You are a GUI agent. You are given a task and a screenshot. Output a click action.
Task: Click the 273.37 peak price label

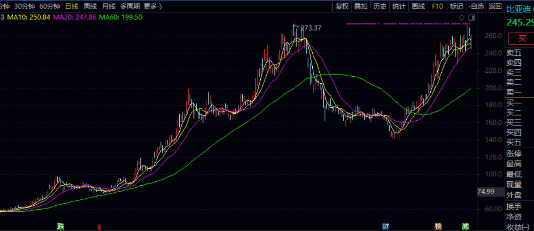(x=311, y=28)
